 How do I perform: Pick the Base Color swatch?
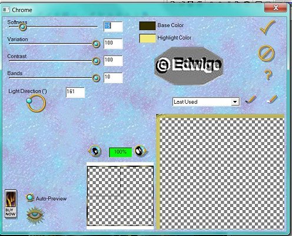pyautogui.click(x=147, y=26)
